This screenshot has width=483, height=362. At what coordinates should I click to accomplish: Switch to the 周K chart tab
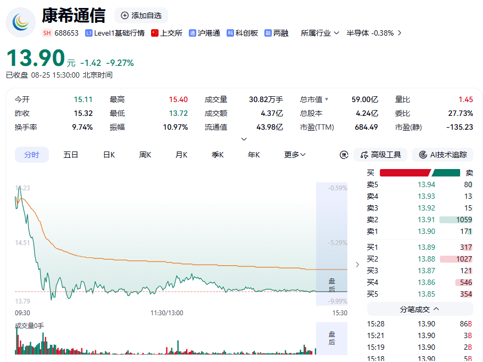(x=145, y=155)
